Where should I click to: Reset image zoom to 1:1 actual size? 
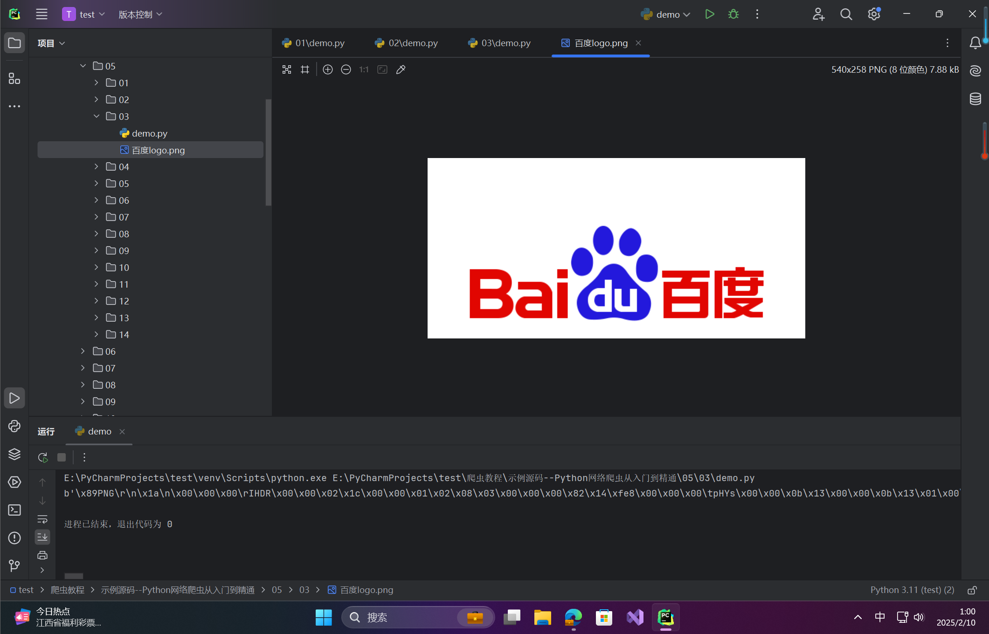tap(364, 69)
